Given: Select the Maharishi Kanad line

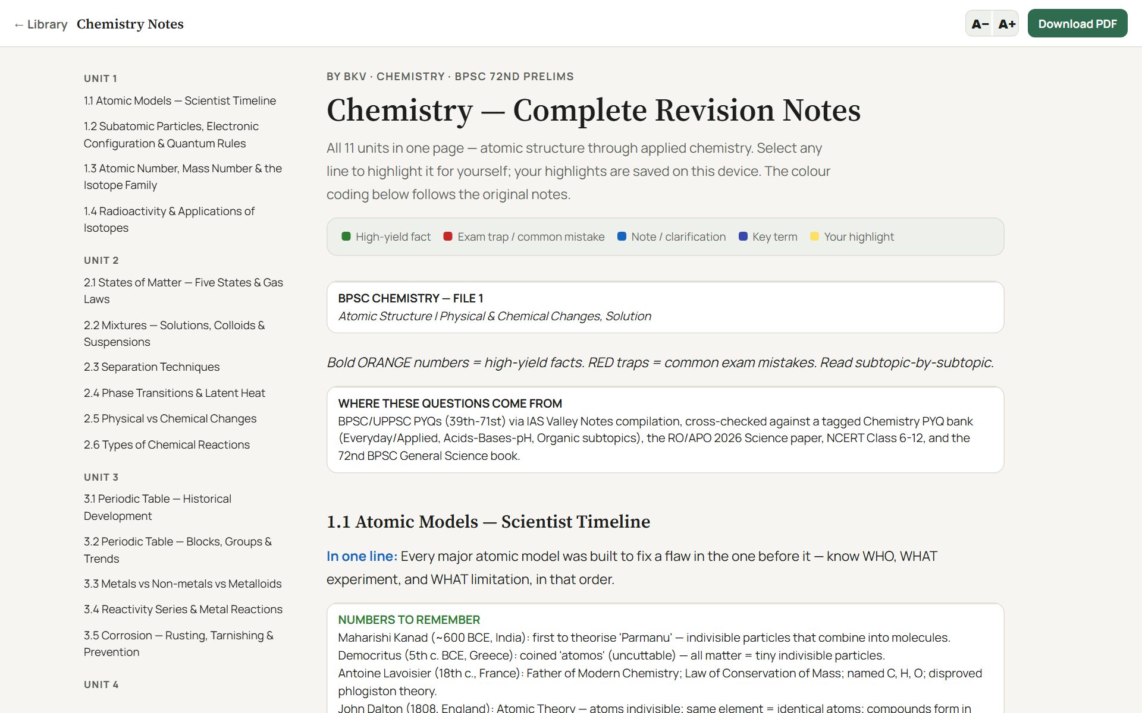Looking at the screenshot, I should [x=644, y=638].
